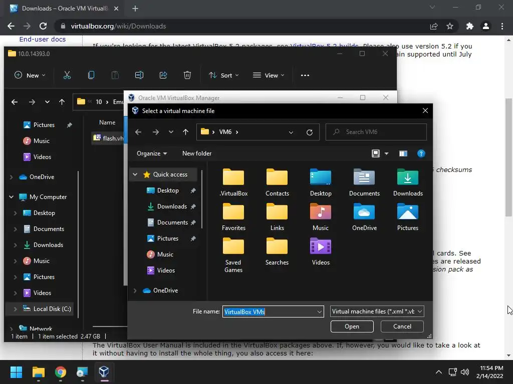Click the Chrome address bar URL
Image resolution: width=513 pixels, height=384 pixels.
tap(118, 26)
